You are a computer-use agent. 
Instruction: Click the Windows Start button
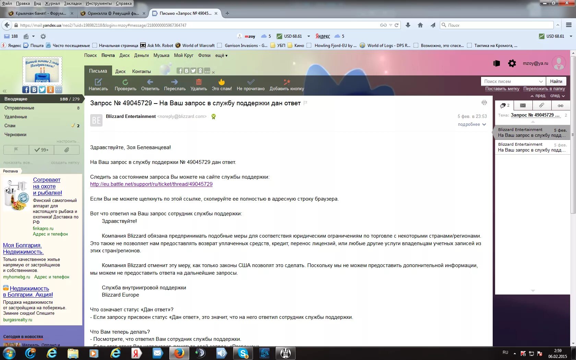coord(9,353)
